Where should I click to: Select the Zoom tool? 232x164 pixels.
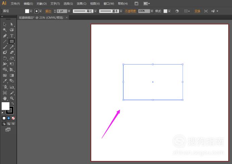(12, 99)
